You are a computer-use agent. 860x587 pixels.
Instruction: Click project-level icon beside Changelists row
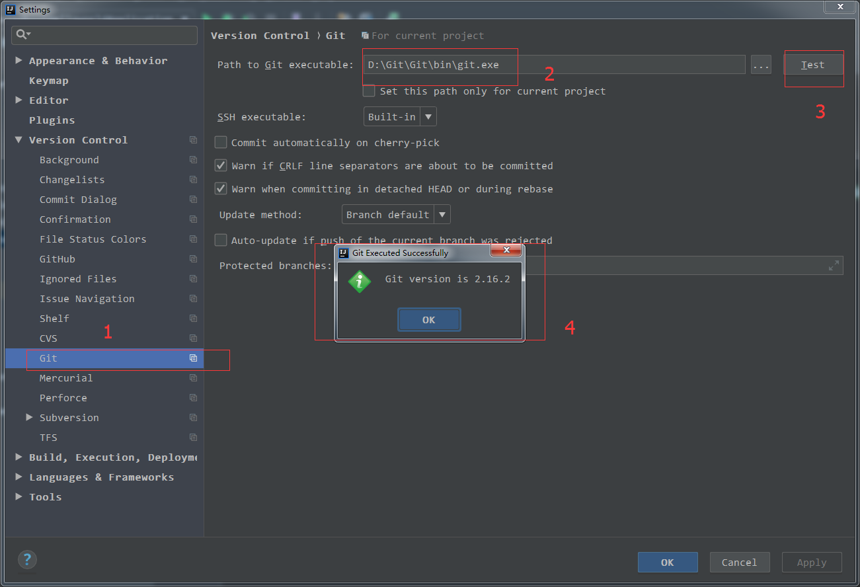point(193,180)
